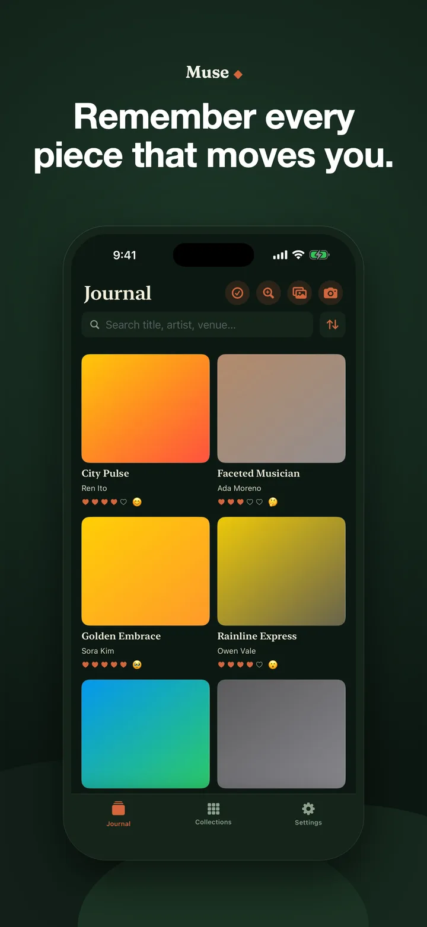
Task: Open the magnifier zoom search icon
Action: tap(269, 293)
